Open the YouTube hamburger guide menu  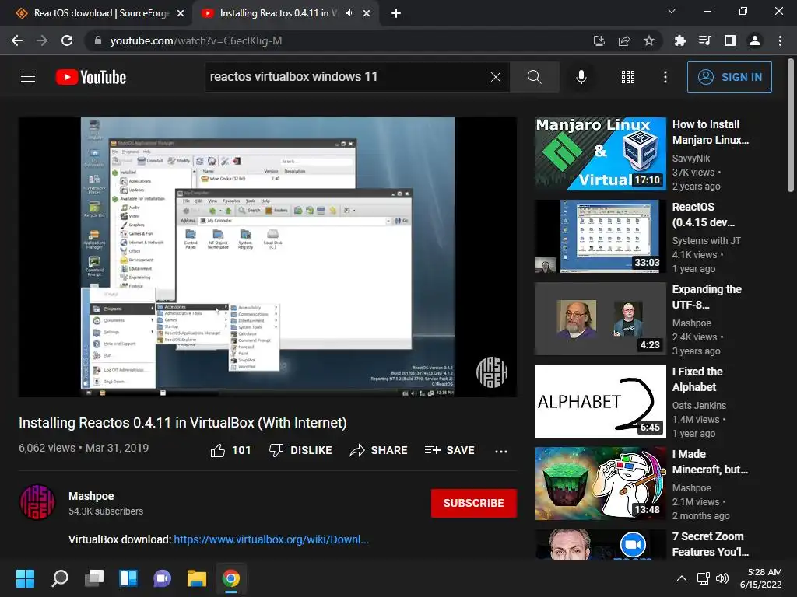point(28,77)
